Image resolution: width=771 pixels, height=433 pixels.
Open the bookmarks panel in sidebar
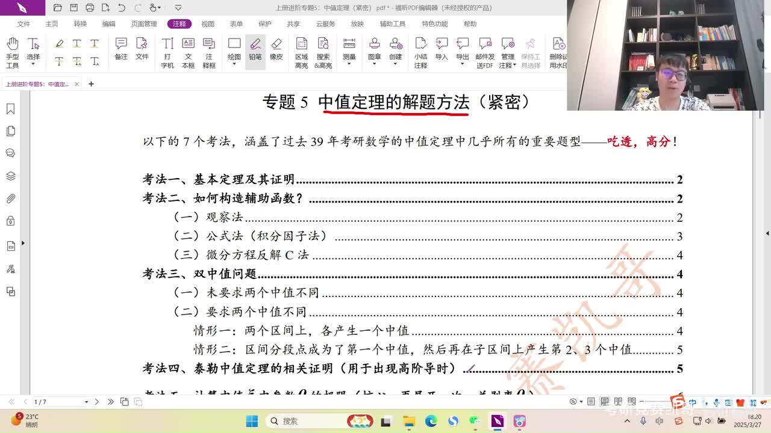pyautogui.click(x=11, y=109)
